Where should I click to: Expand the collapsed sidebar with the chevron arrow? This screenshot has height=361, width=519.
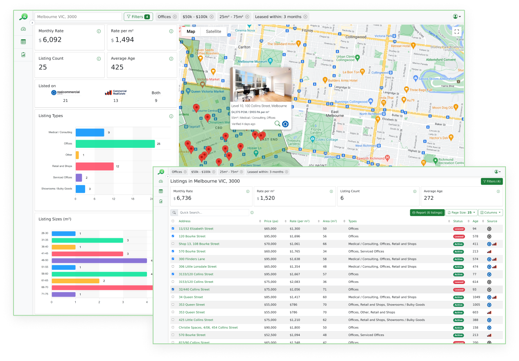(x=32, y=23)
